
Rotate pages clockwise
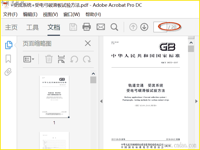coord(87,59)
